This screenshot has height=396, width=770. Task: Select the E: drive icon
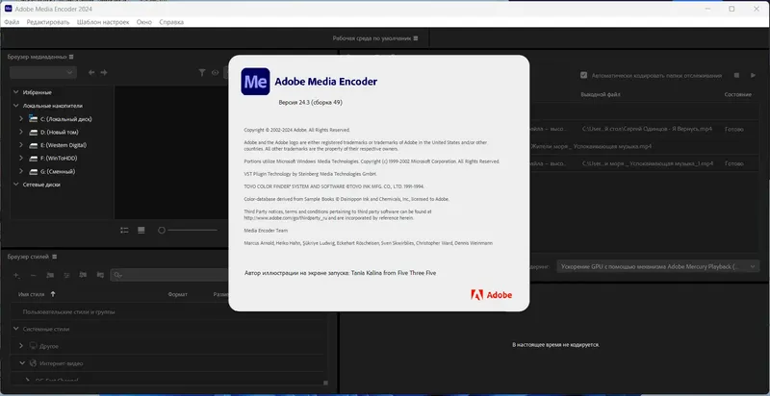[x=34, y=145]
